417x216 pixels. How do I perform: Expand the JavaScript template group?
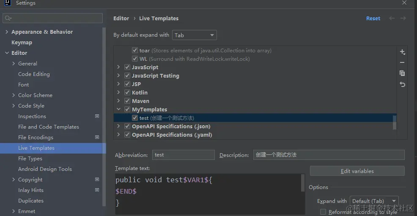[x=118, y=67]
